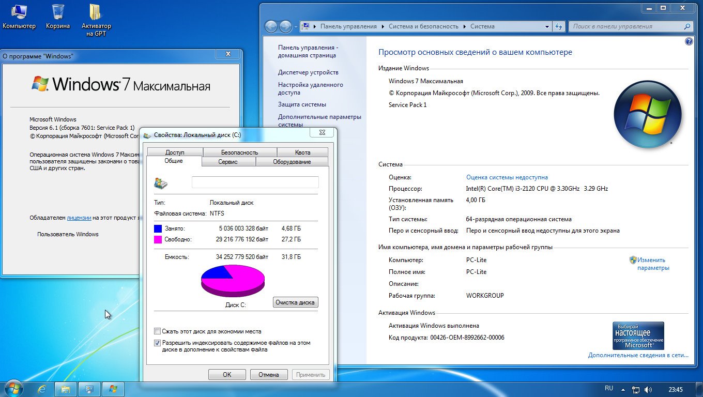
Task: Click the drive icon in Properties dialog
Action: pyautogui.click(x=161, y=182)
